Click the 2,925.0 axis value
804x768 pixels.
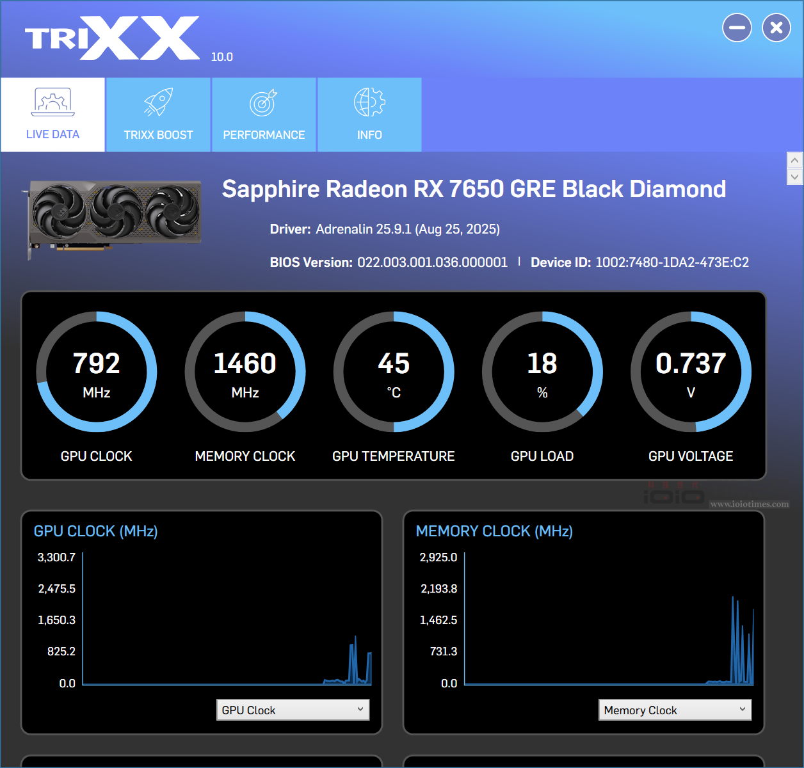click(x=438, y=557)
